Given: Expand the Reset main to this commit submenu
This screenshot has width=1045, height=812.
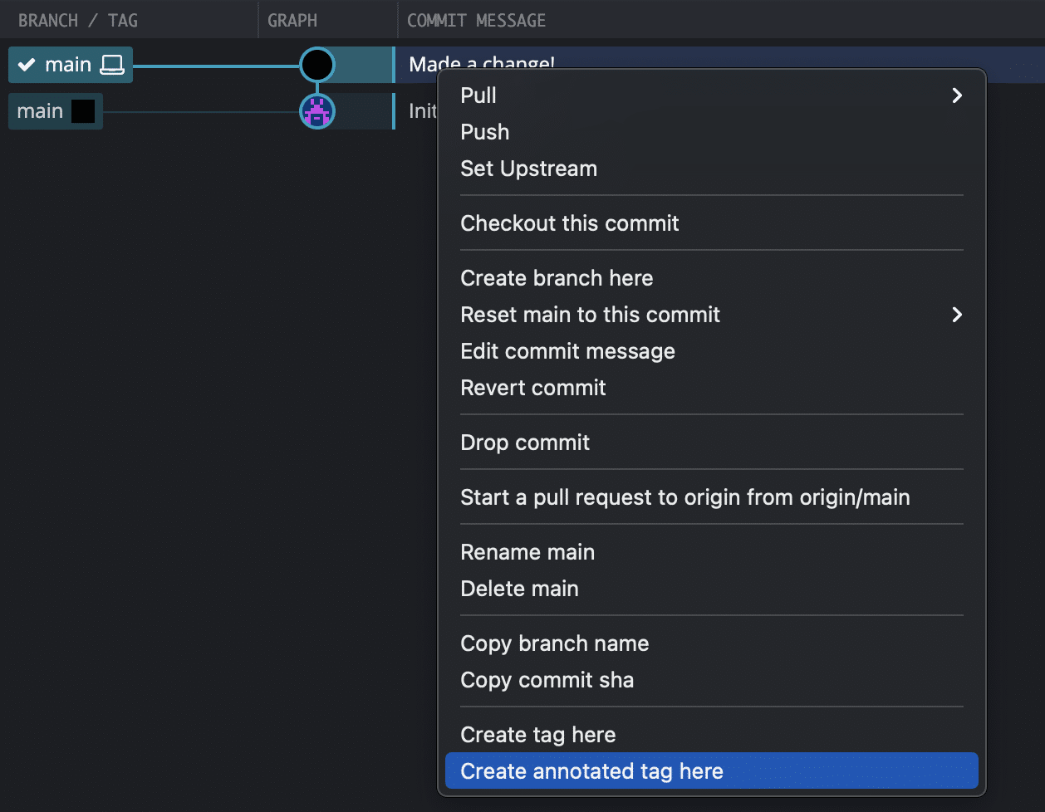Looking at the screenshot, I should click(956, 315).
